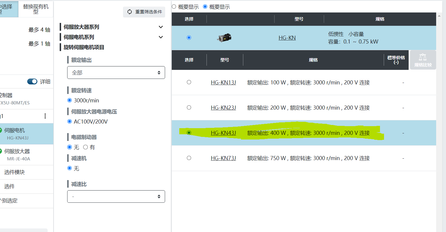This screenshot has height=232, width=446.
Task: Select the 3000r/min rated speed option
Action: pyautogui.click(x=70, y=100)
